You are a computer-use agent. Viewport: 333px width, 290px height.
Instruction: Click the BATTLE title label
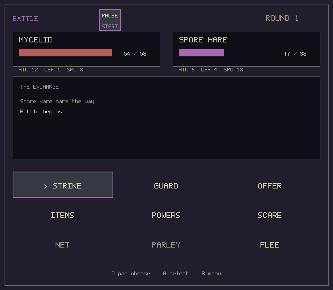pos(26,19)
